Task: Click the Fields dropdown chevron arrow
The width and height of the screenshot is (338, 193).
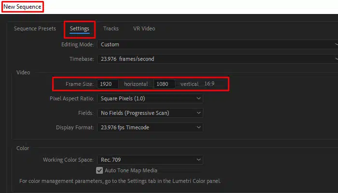Action: pos(198,113)
